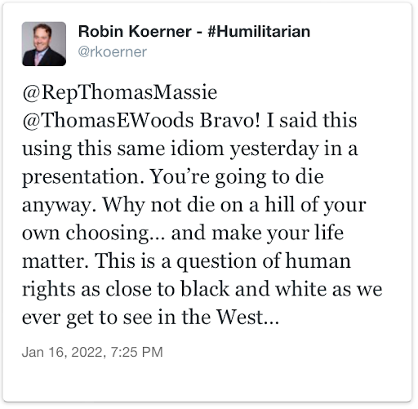
Task: Open the @RepThomasMassie mention
Action: click(x=120, y=94)
